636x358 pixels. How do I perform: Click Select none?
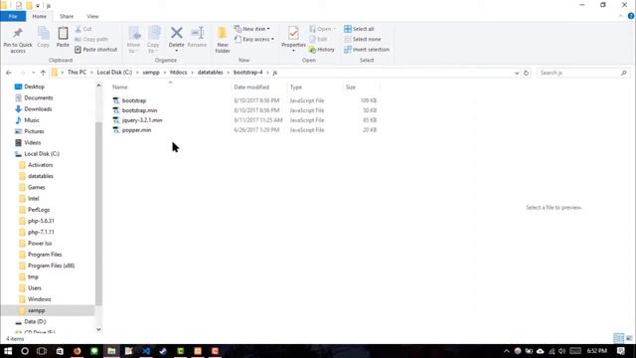coord(362,39)
